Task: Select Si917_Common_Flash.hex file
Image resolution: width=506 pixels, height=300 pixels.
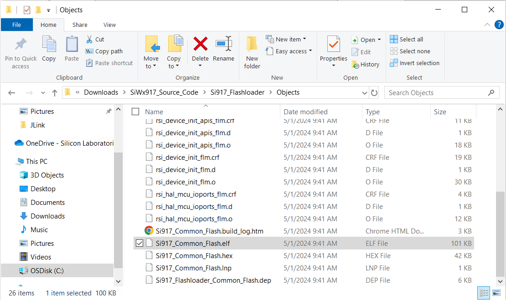Action: [194, 255]
